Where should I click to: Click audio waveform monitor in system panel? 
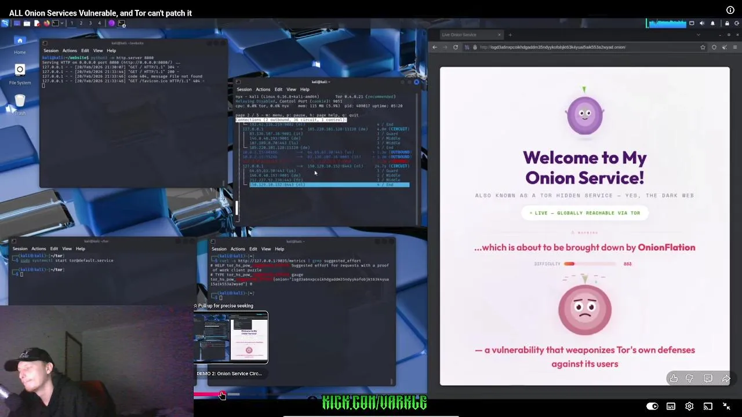click(x=667, y=23)
